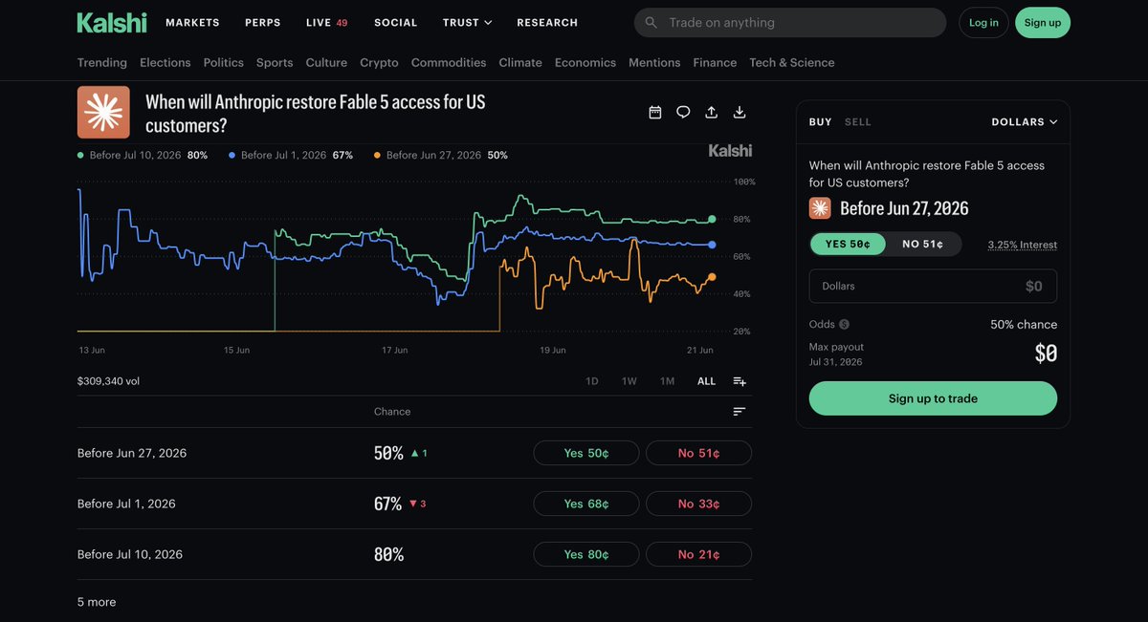This screenshot has height=622, width=1148.
Task: Click the search magnifier icon
Action: pyautogui.click(x=651, y=23)
